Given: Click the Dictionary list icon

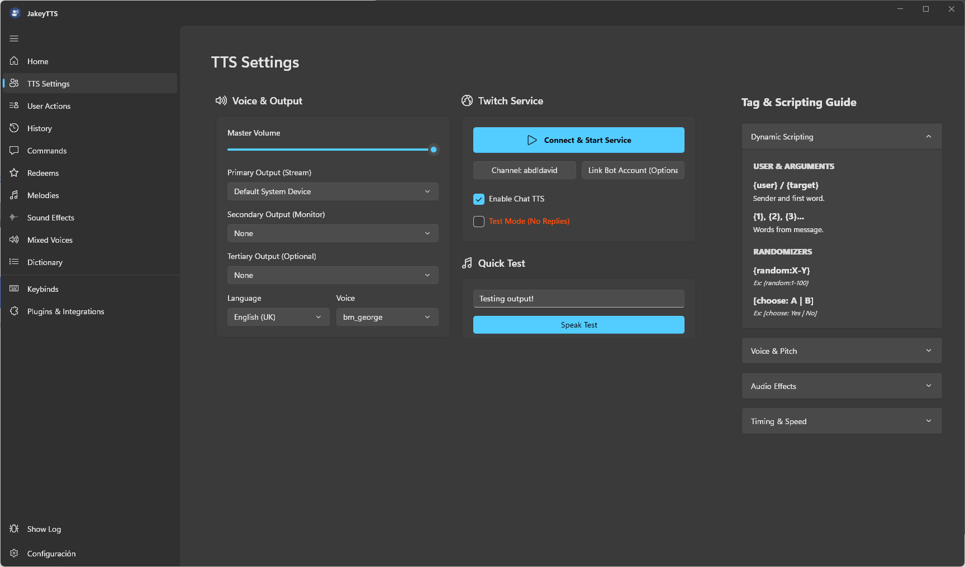Looking at the screenshot, I should [14, 262].
